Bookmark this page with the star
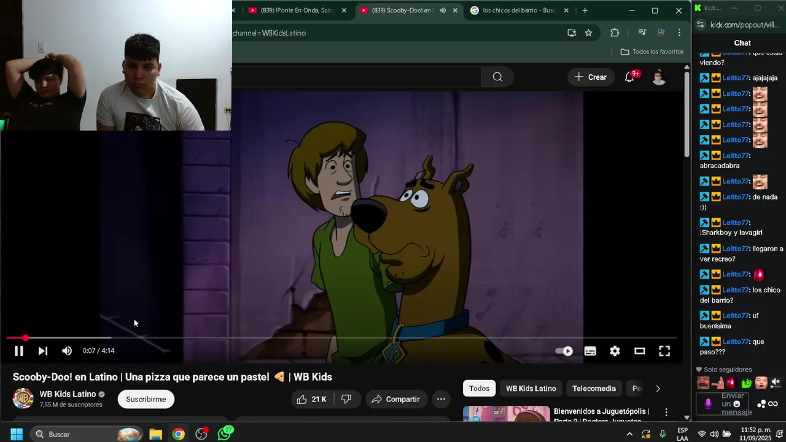This screenshot has height=442, width=786. pyautogui.click(x=588, y=33)
